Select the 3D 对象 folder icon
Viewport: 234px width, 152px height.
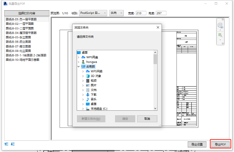[88, 76]
